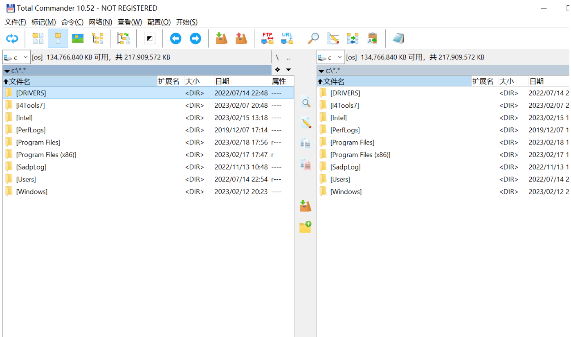Image resolution: width=571 pixels, height=337 pixels.
Task: Select [Intel] folder in left panel
Action: tap(148, 118)
